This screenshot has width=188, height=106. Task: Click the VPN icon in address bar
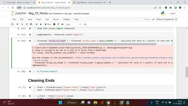[x=19, y=8]
